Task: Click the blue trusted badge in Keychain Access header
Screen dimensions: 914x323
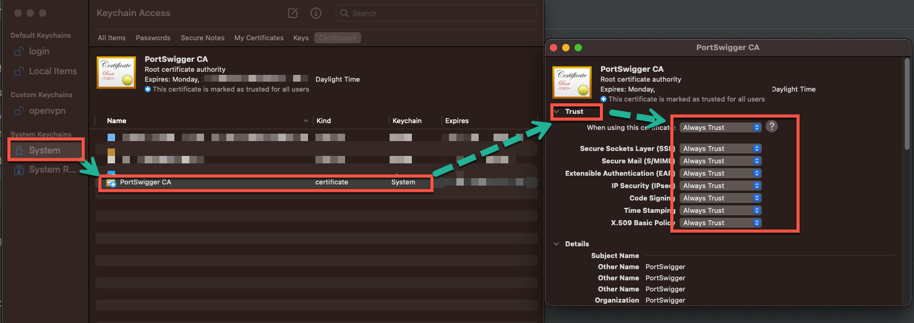Action: pos(148,89)
